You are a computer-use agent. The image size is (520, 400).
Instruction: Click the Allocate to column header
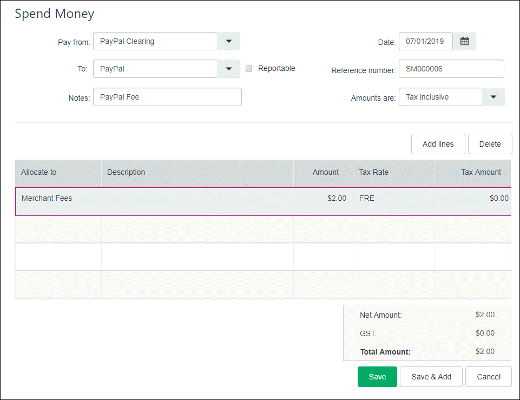pyautogui.click(x=39, y=172)
